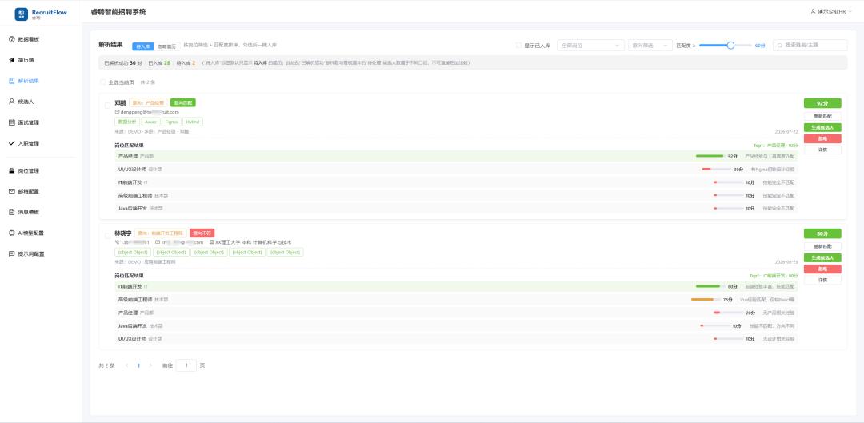The height and width of the screenshot is (423, 864).
Task: Open the AI模型配置 chip icon
Action: 12,233
